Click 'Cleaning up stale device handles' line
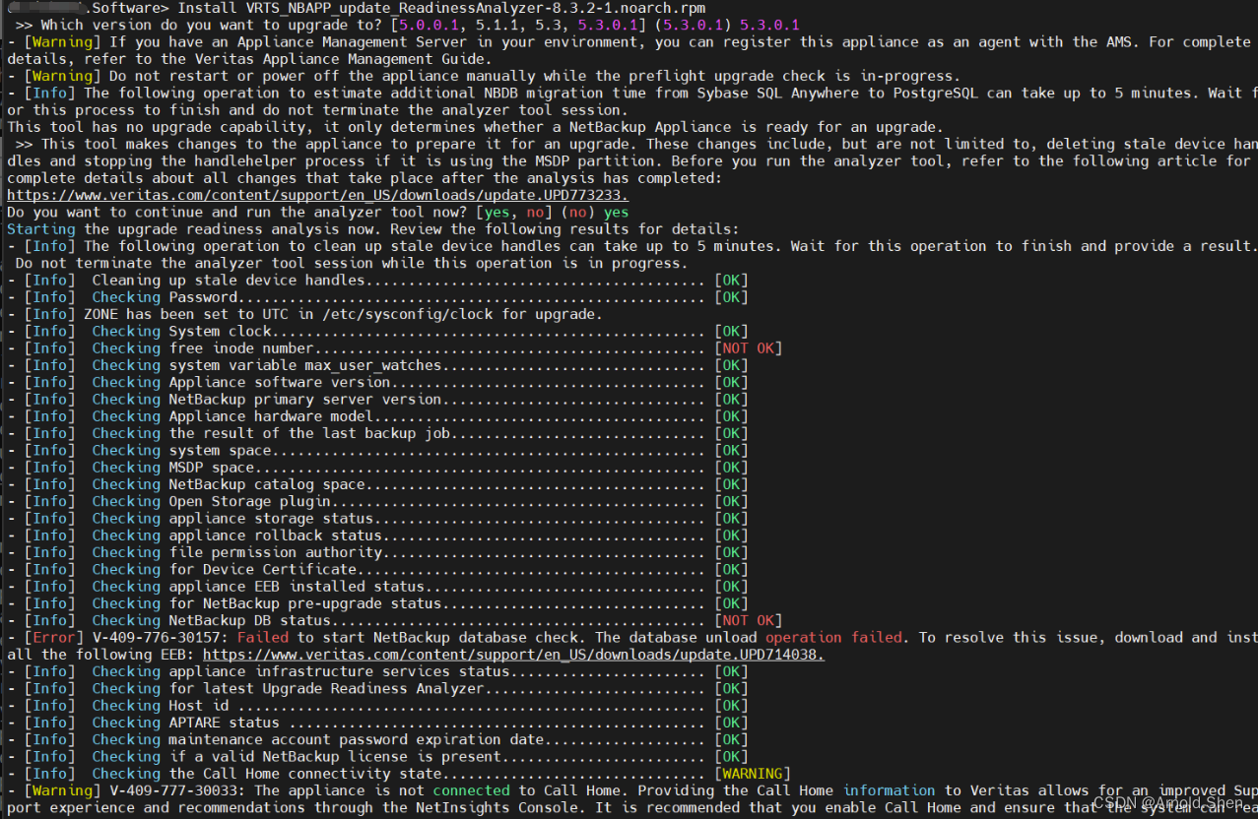The width and height of the screenshot is (1258, 819). [x=378, y=281]
